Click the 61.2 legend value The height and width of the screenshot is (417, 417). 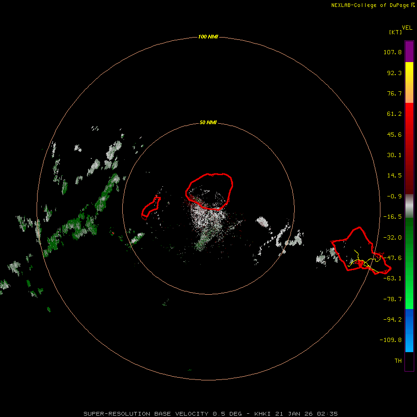pos(394,114)
